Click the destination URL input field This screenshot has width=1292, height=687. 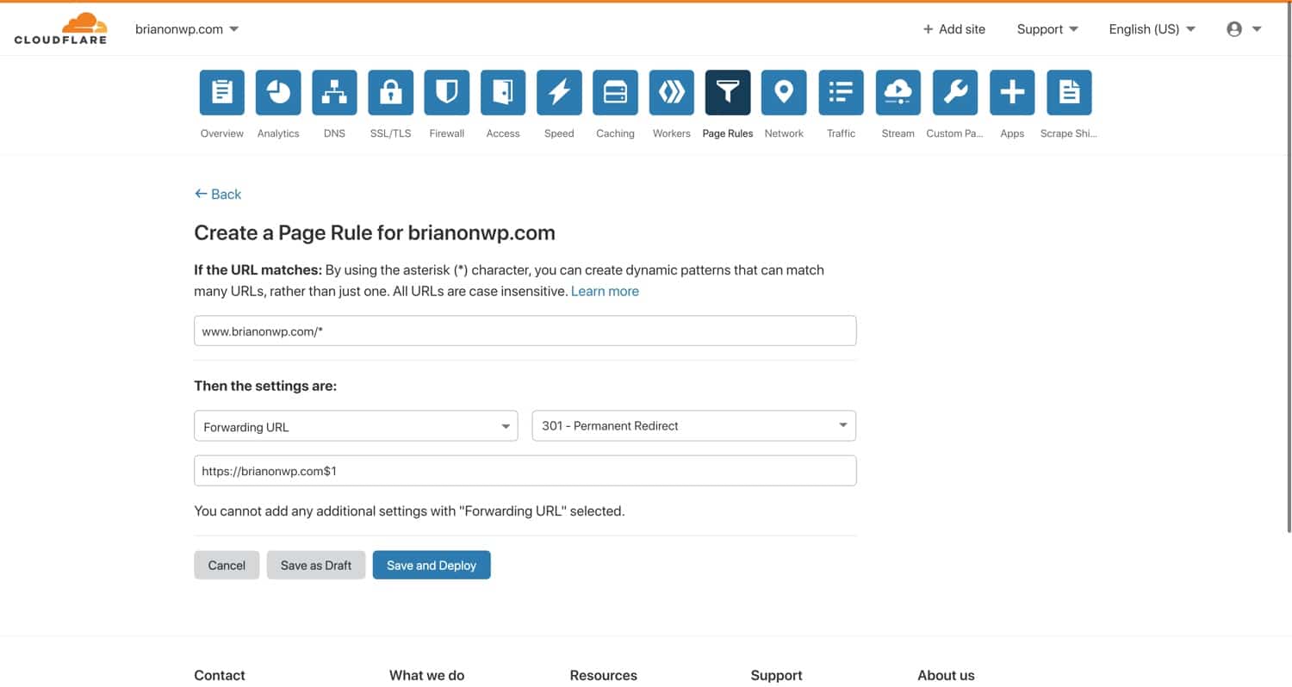(x=525, y=470)
